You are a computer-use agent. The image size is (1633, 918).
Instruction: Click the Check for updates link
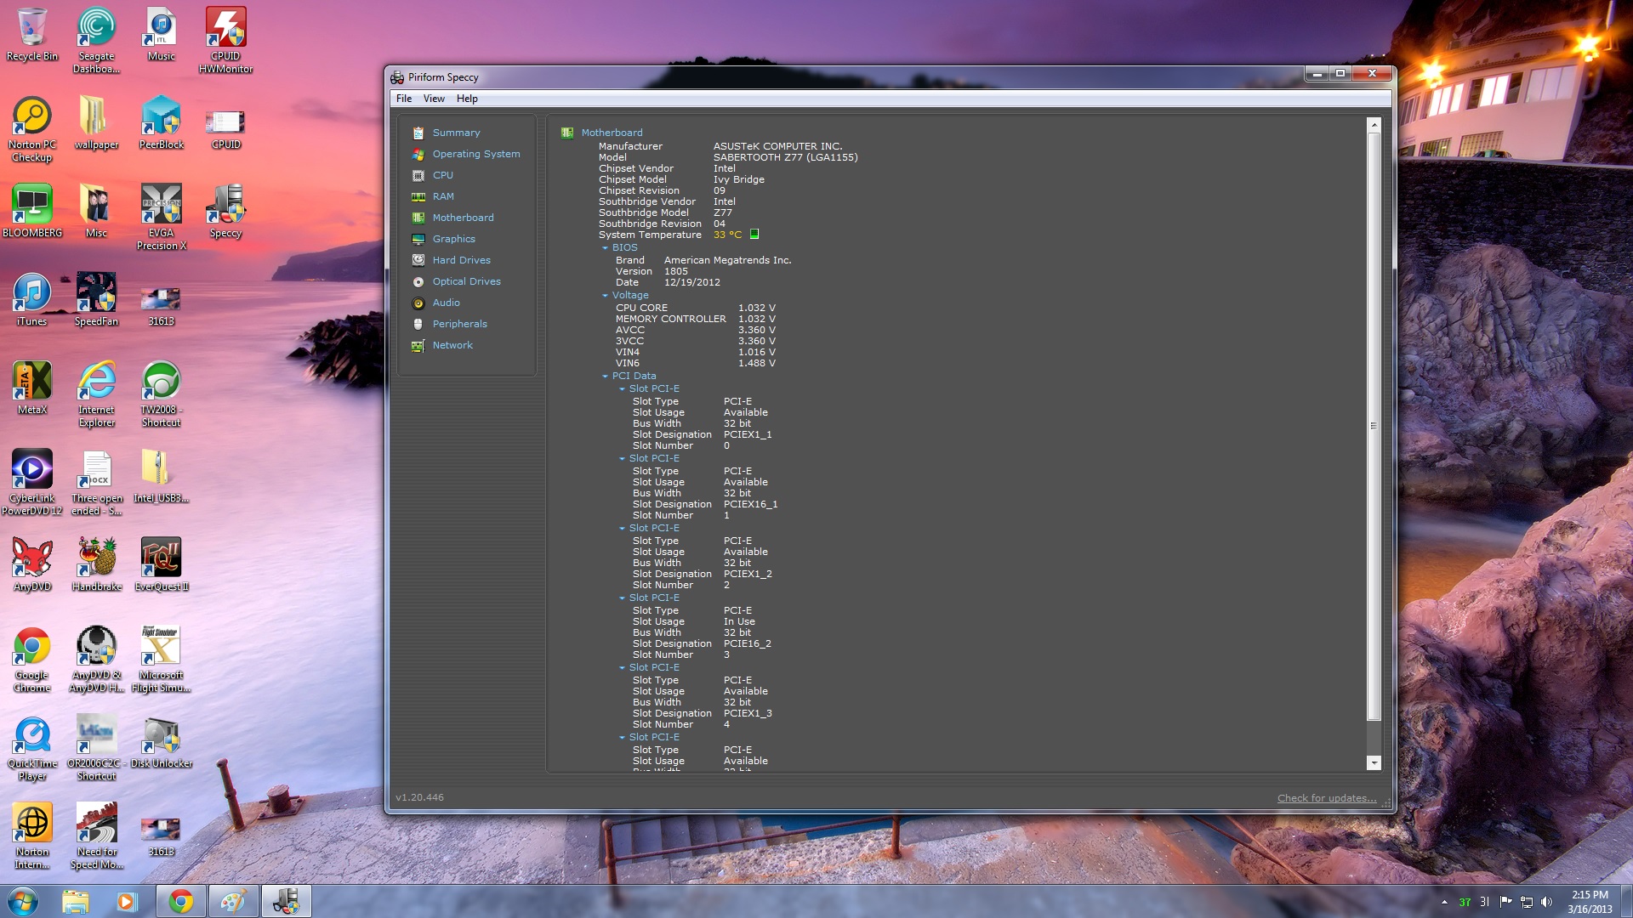click(1327, 798)
